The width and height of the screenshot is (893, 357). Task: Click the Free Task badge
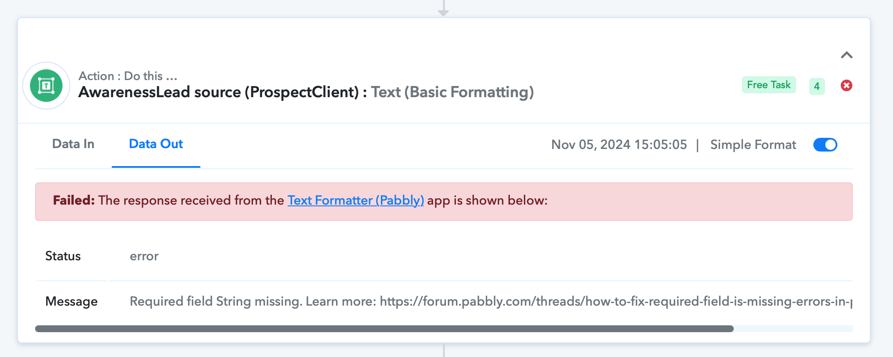[x=769, y=85]
